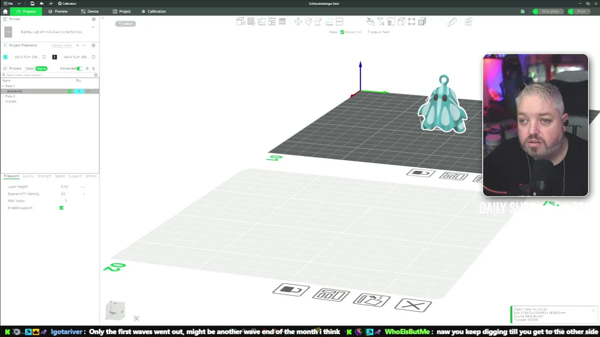Uncheck the Convex hull mode checkbox
The height and width of the screenshot is (337, 600).
pyautogui.click(x=342, y=32)
